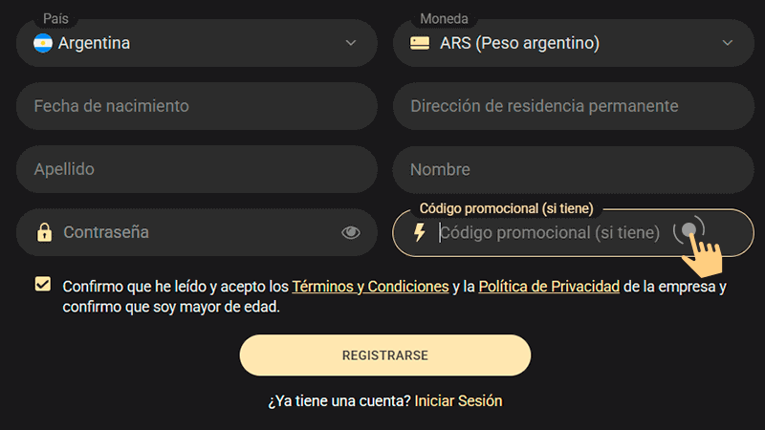The height and width of the screenshot is (430, 765).
Task: Open the Política de Privacidad link
Action: tap(549, 286)
